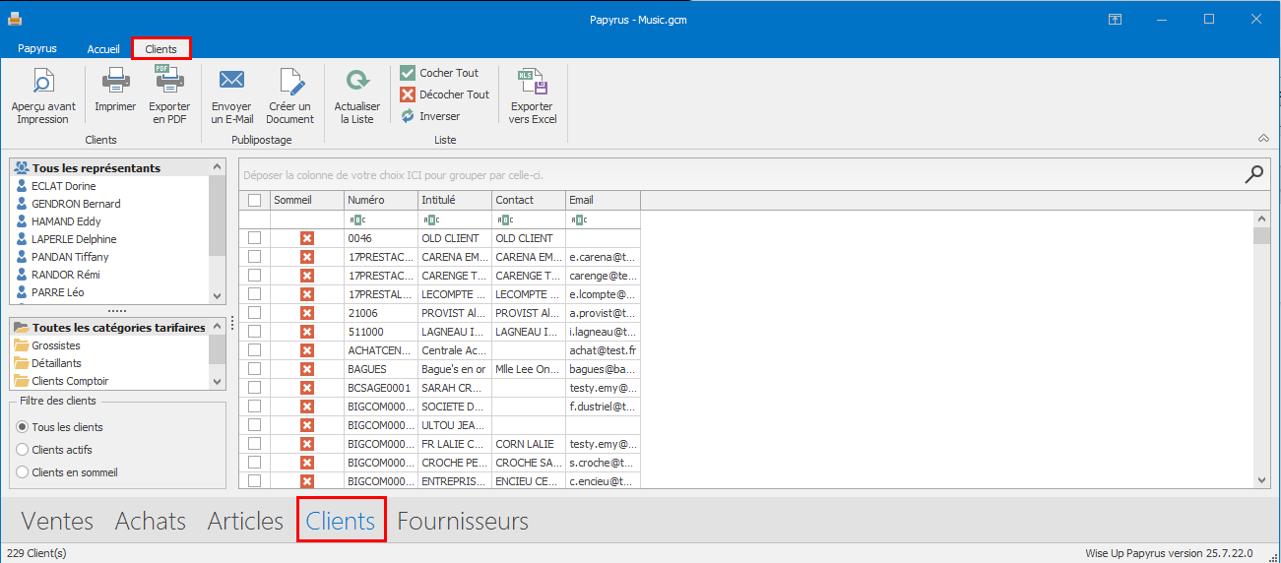Click the search magnifier icon
The image size is (1281, 563).
pyautogui.click(x=1253, y=174)
